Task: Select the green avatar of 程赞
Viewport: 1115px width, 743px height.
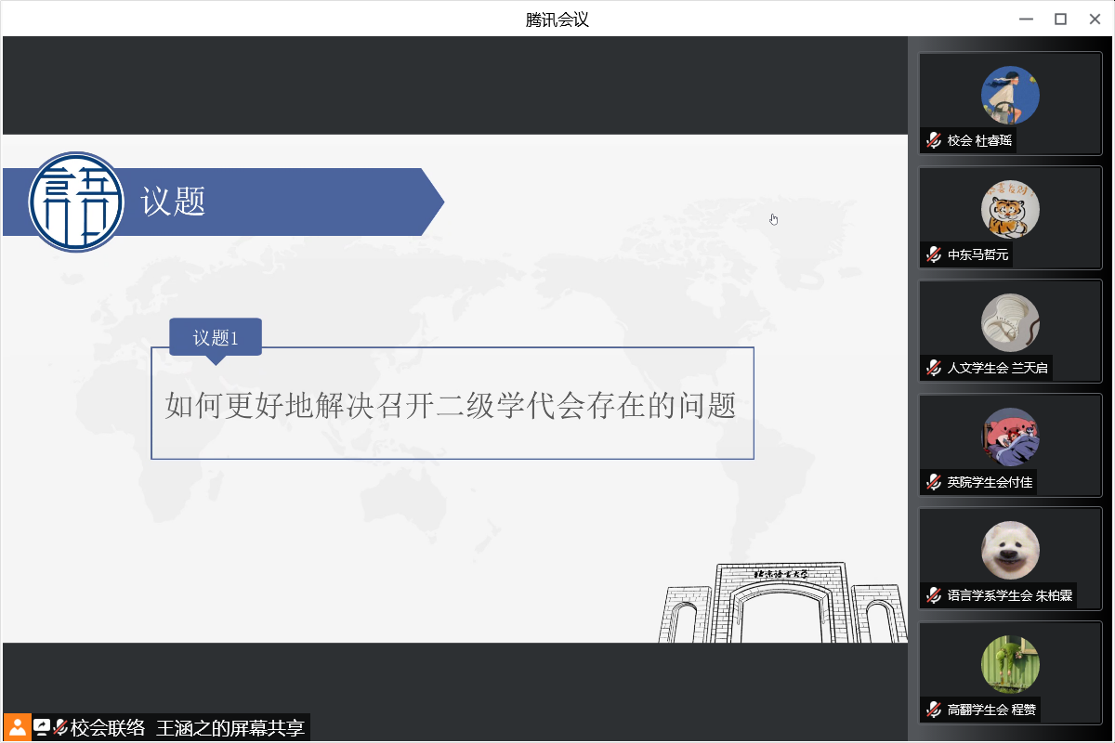Action: point(1010,664)
